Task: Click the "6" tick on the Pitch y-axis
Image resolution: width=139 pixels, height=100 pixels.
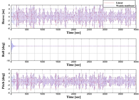Action: click(x=9, y=69)
